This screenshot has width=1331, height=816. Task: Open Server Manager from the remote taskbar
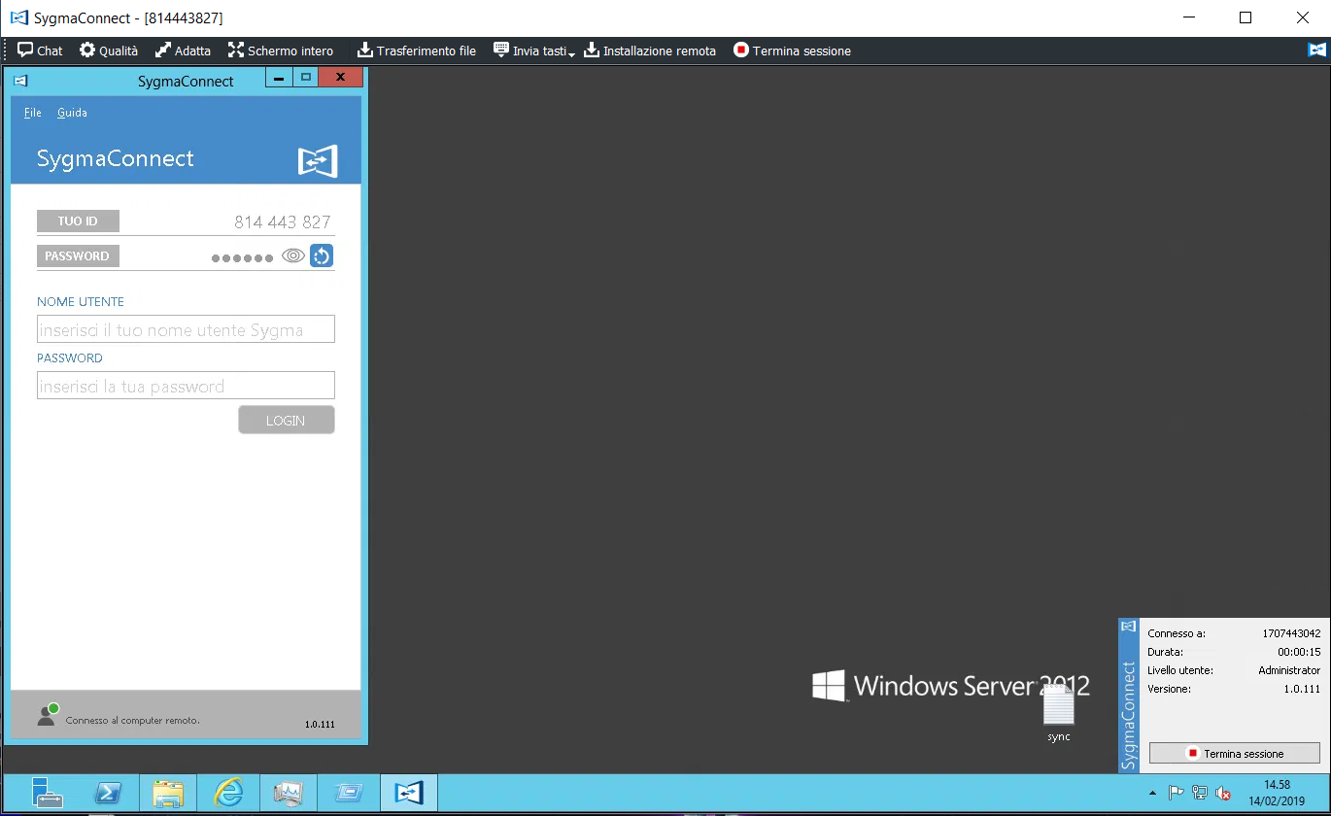click(x=47, y=794)
